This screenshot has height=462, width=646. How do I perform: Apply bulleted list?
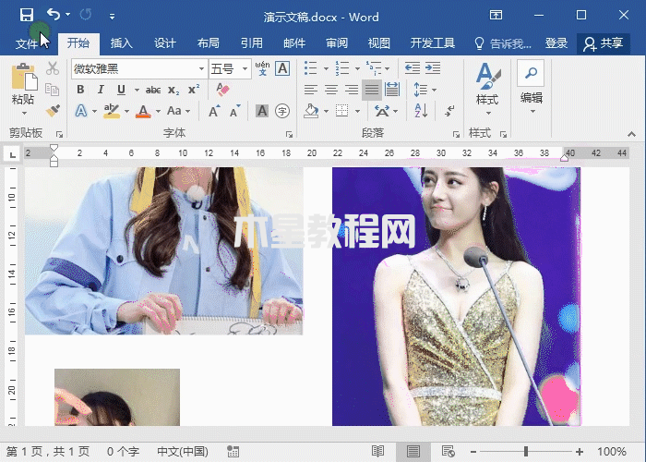(x=311, y=68)
